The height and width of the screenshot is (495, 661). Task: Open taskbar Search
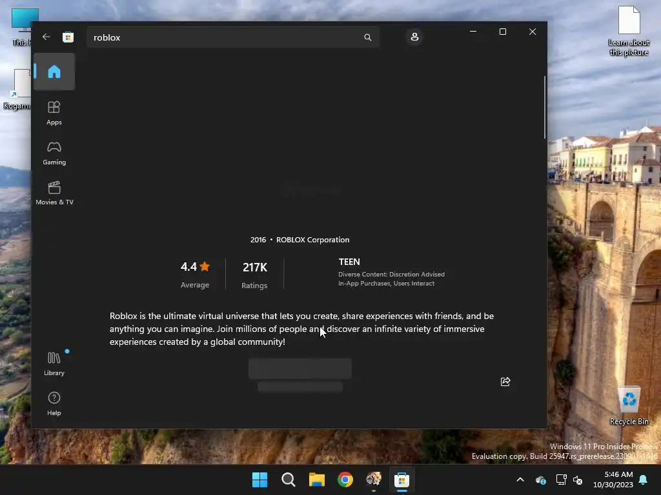[x=289, y=480]
